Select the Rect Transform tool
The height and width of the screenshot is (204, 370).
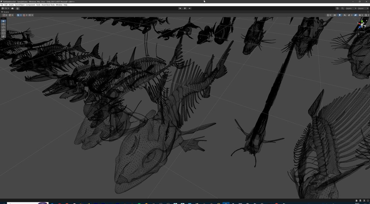pyautogui.click(x=3, y=33)
